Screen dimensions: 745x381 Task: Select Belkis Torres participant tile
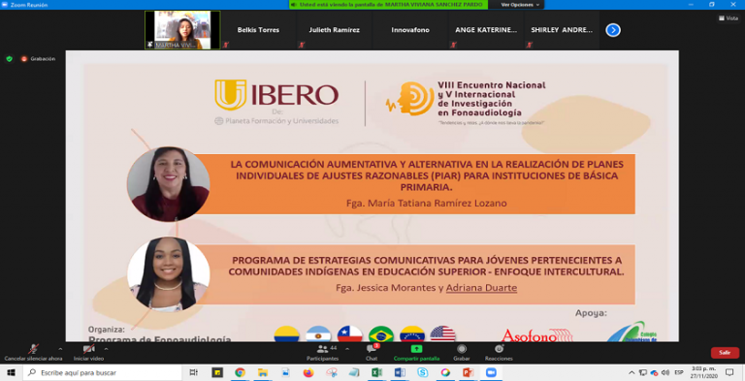tap(258, 30)
